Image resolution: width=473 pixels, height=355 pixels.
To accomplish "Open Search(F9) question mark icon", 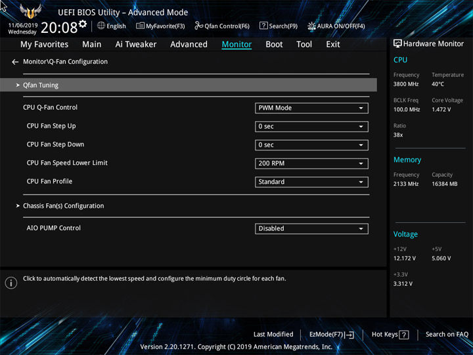I will coord(263,26).
